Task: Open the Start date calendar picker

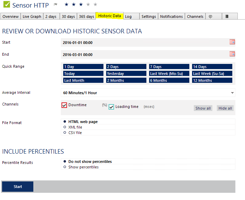Action: [x=232, y=42]
